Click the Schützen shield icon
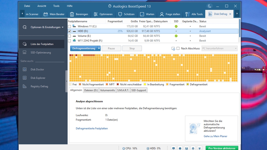267x150 pixels. click(x=120, y=14)
